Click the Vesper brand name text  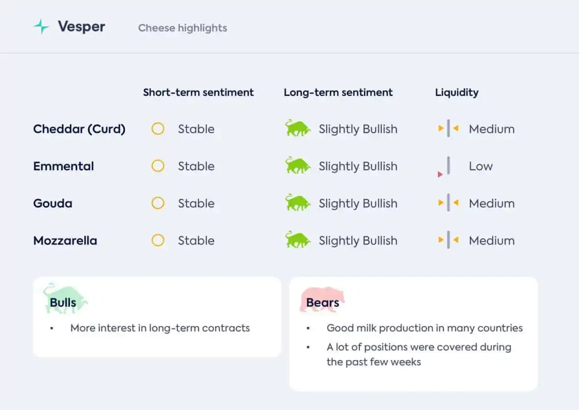tap(81, 27)
